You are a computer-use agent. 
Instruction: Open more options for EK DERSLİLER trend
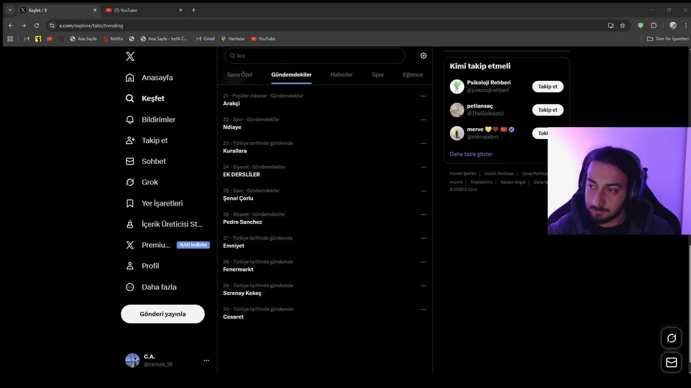[423, 167]
